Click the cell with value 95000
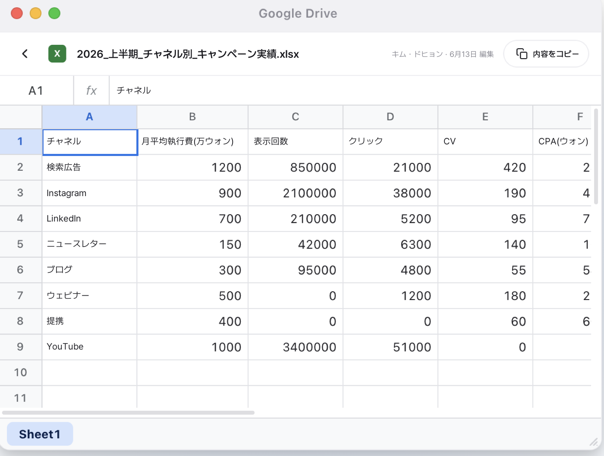Screen dimensions: 604x456 point(296,270)
